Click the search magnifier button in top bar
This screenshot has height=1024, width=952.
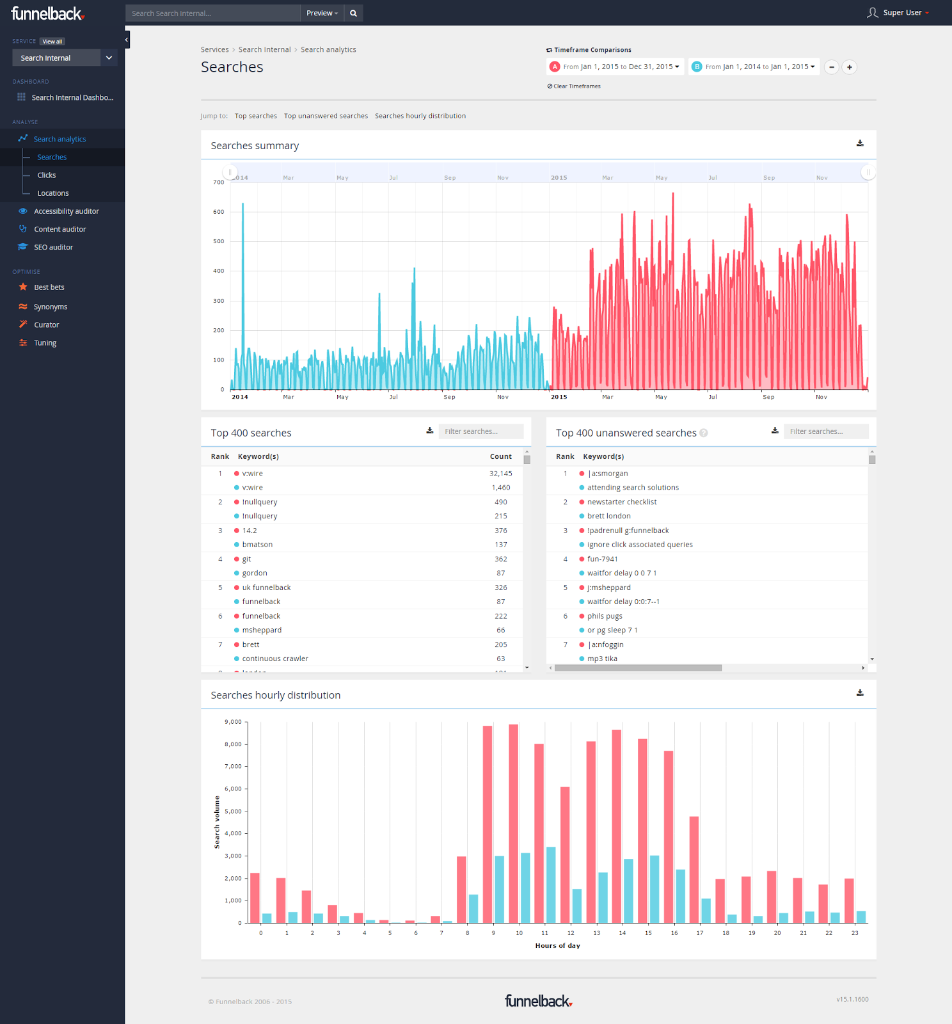pos(353,13)
